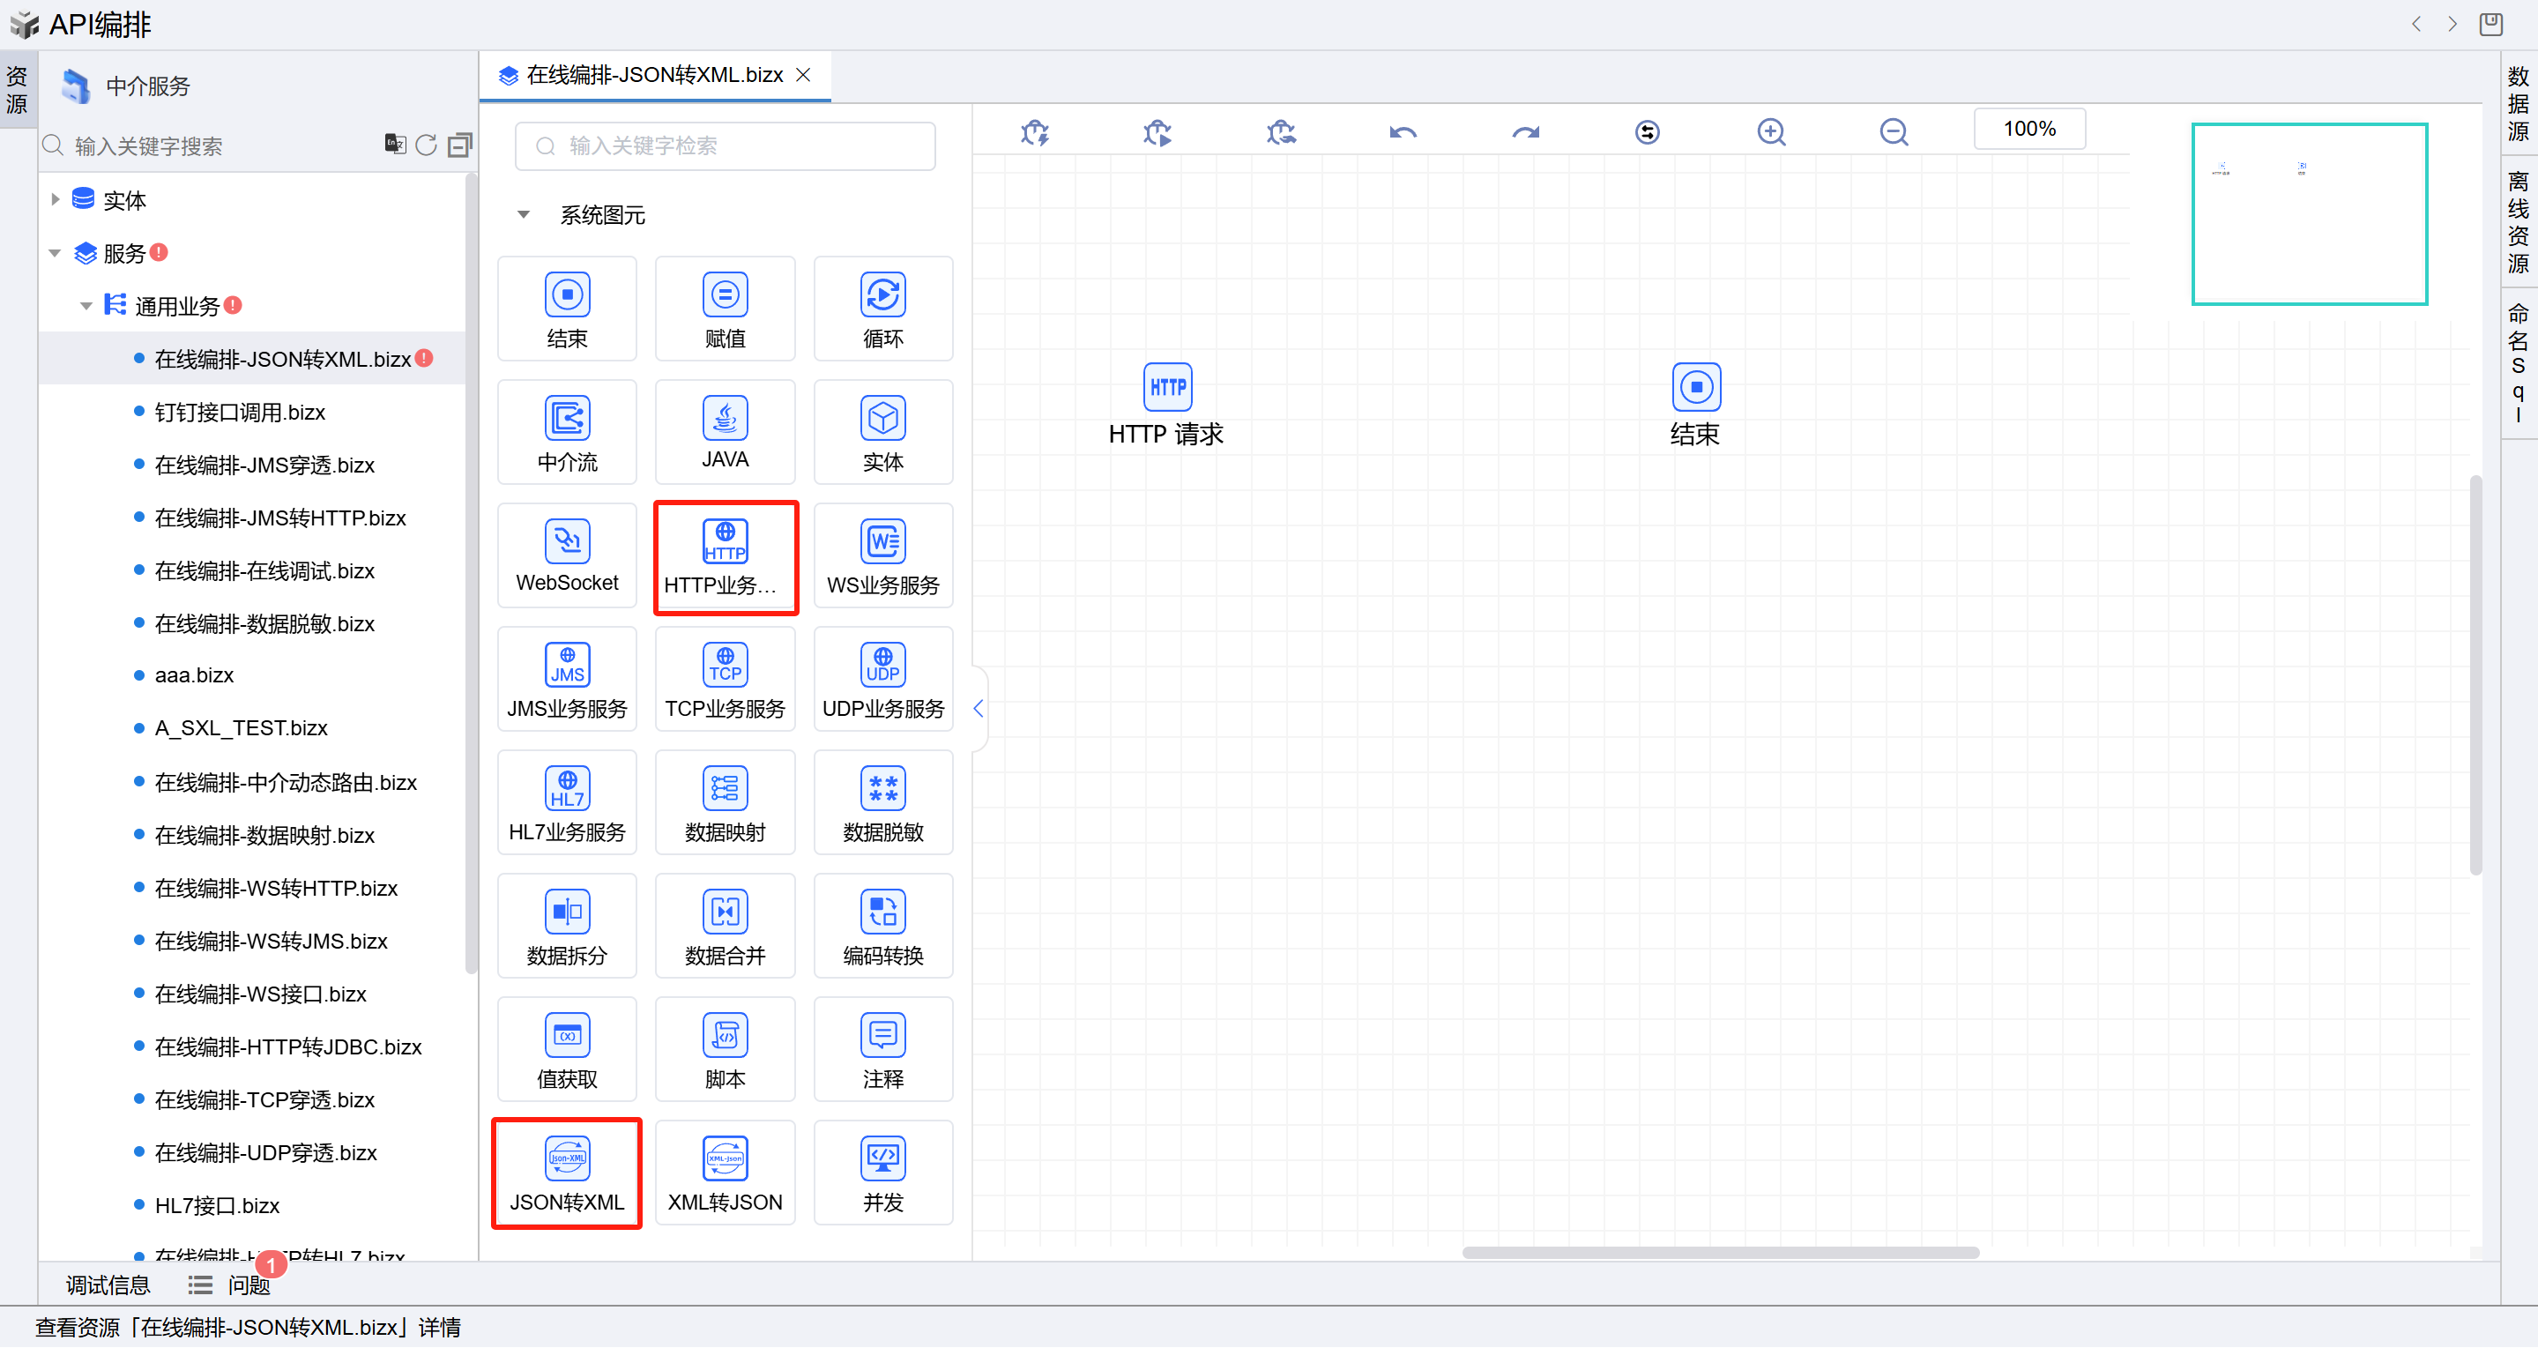Choose the 脚本 script element
The width and height of the screenshot is (2538, 1348).
[x=726, y=1050]
